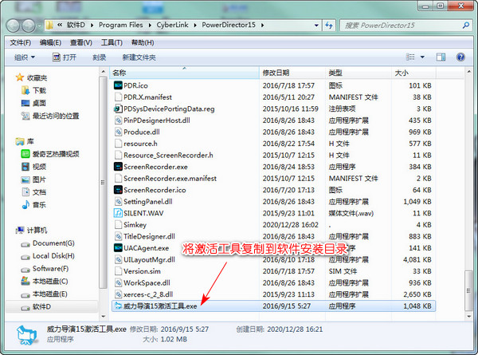The width and height of the screenshot is (478, 355).
Task: Click the 刻录 toolbar button
Action: pos(99,57)
